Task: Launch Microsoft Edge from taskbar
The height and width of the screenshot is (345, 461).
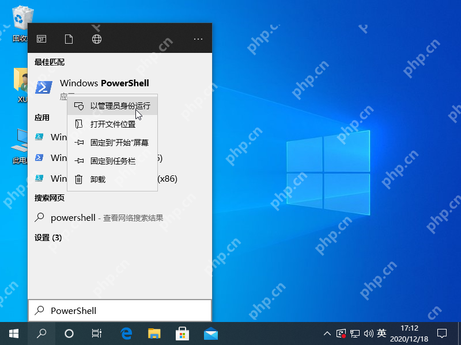Action: (126, 333)
